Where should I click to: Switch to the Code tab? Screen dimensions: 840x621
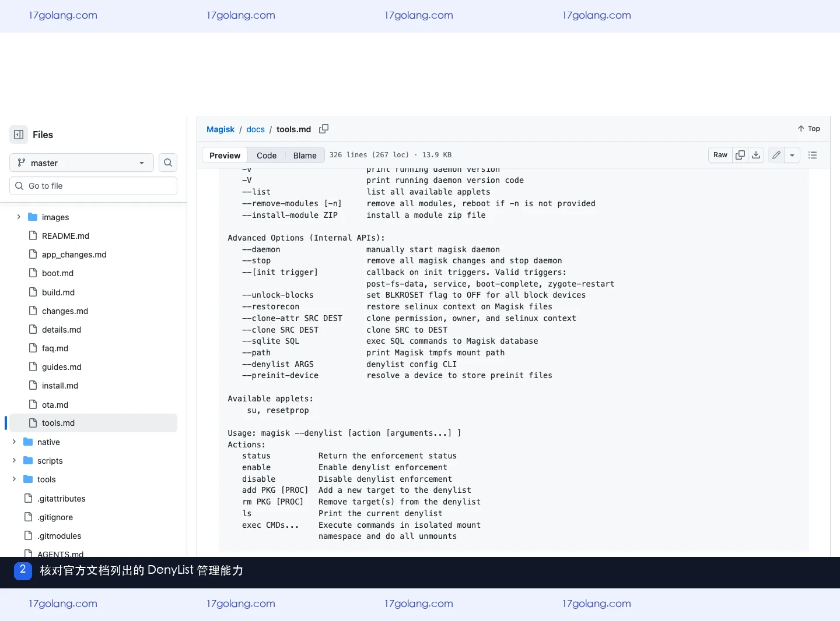(x=267, y=156)
